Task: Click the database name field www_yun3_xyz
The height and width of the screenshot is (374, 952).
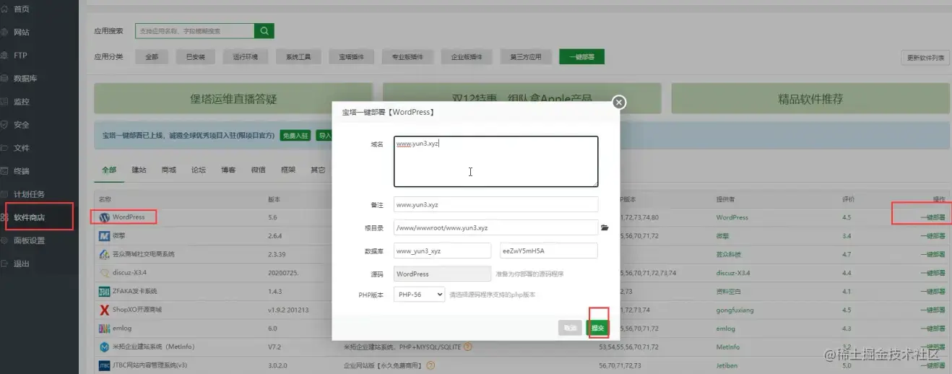Action: click(442, 251)
